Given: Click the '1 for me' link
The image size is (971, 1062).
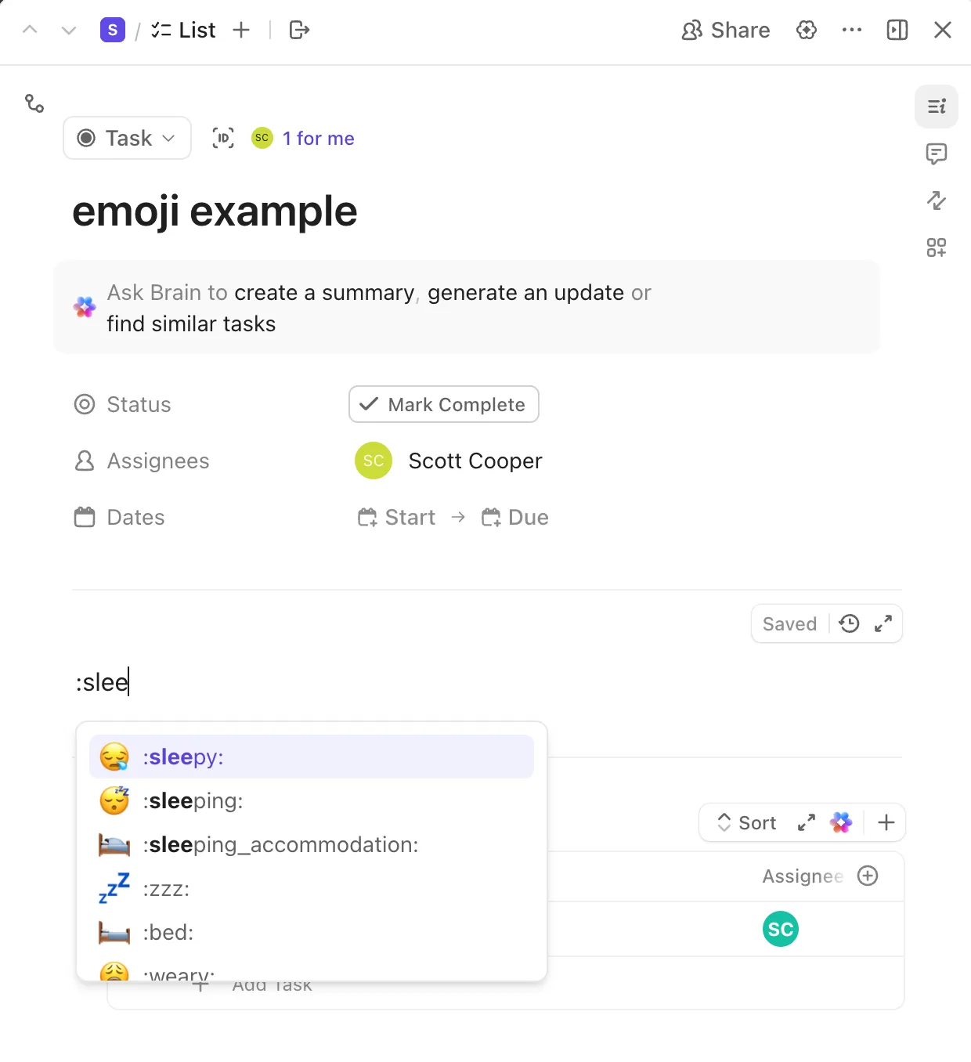Looking at the screenshot, I should click(318, 138).
